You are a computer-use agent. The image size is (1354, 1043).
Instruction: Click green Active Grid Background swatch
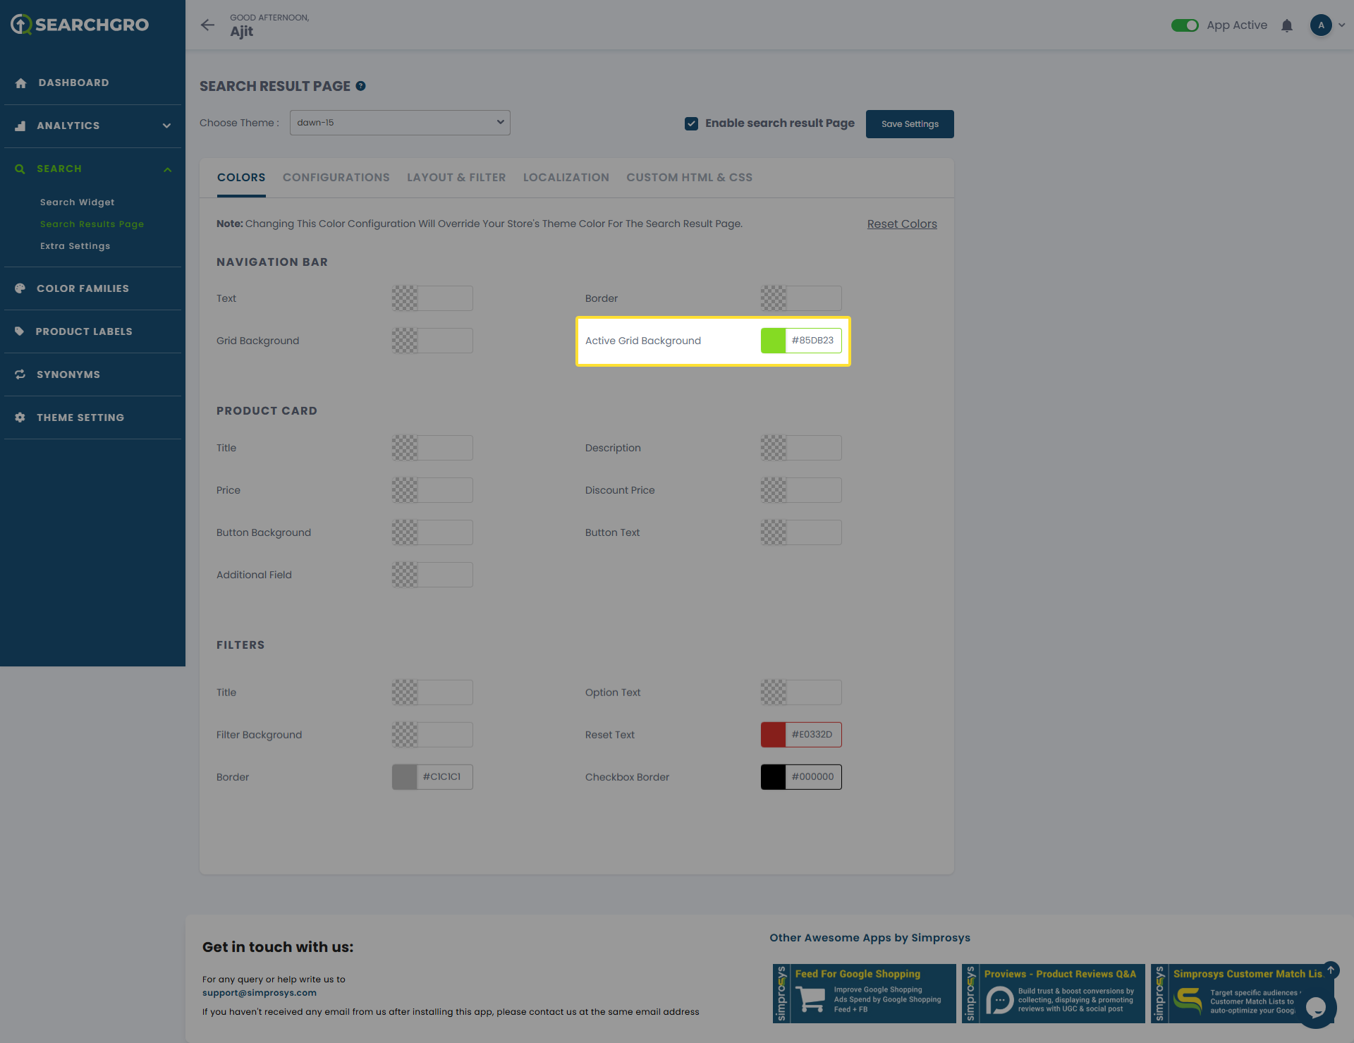click(x=773, y=341)
